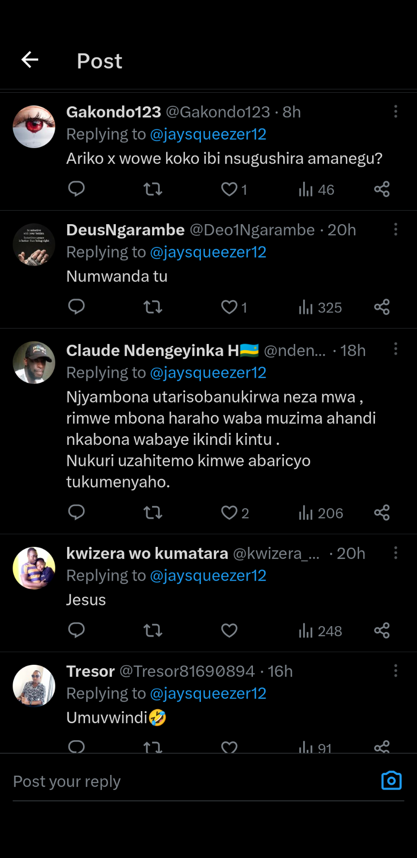Like Gakondo123's reply
Image resolution: width=417 pixels, height=858 pixels.
coord(230,189)
